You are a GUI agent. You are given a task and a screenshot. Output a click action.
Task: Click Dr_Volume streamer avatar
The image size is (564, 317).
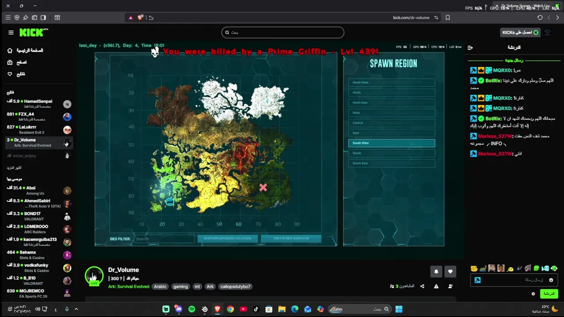click(x=94, y=276)
